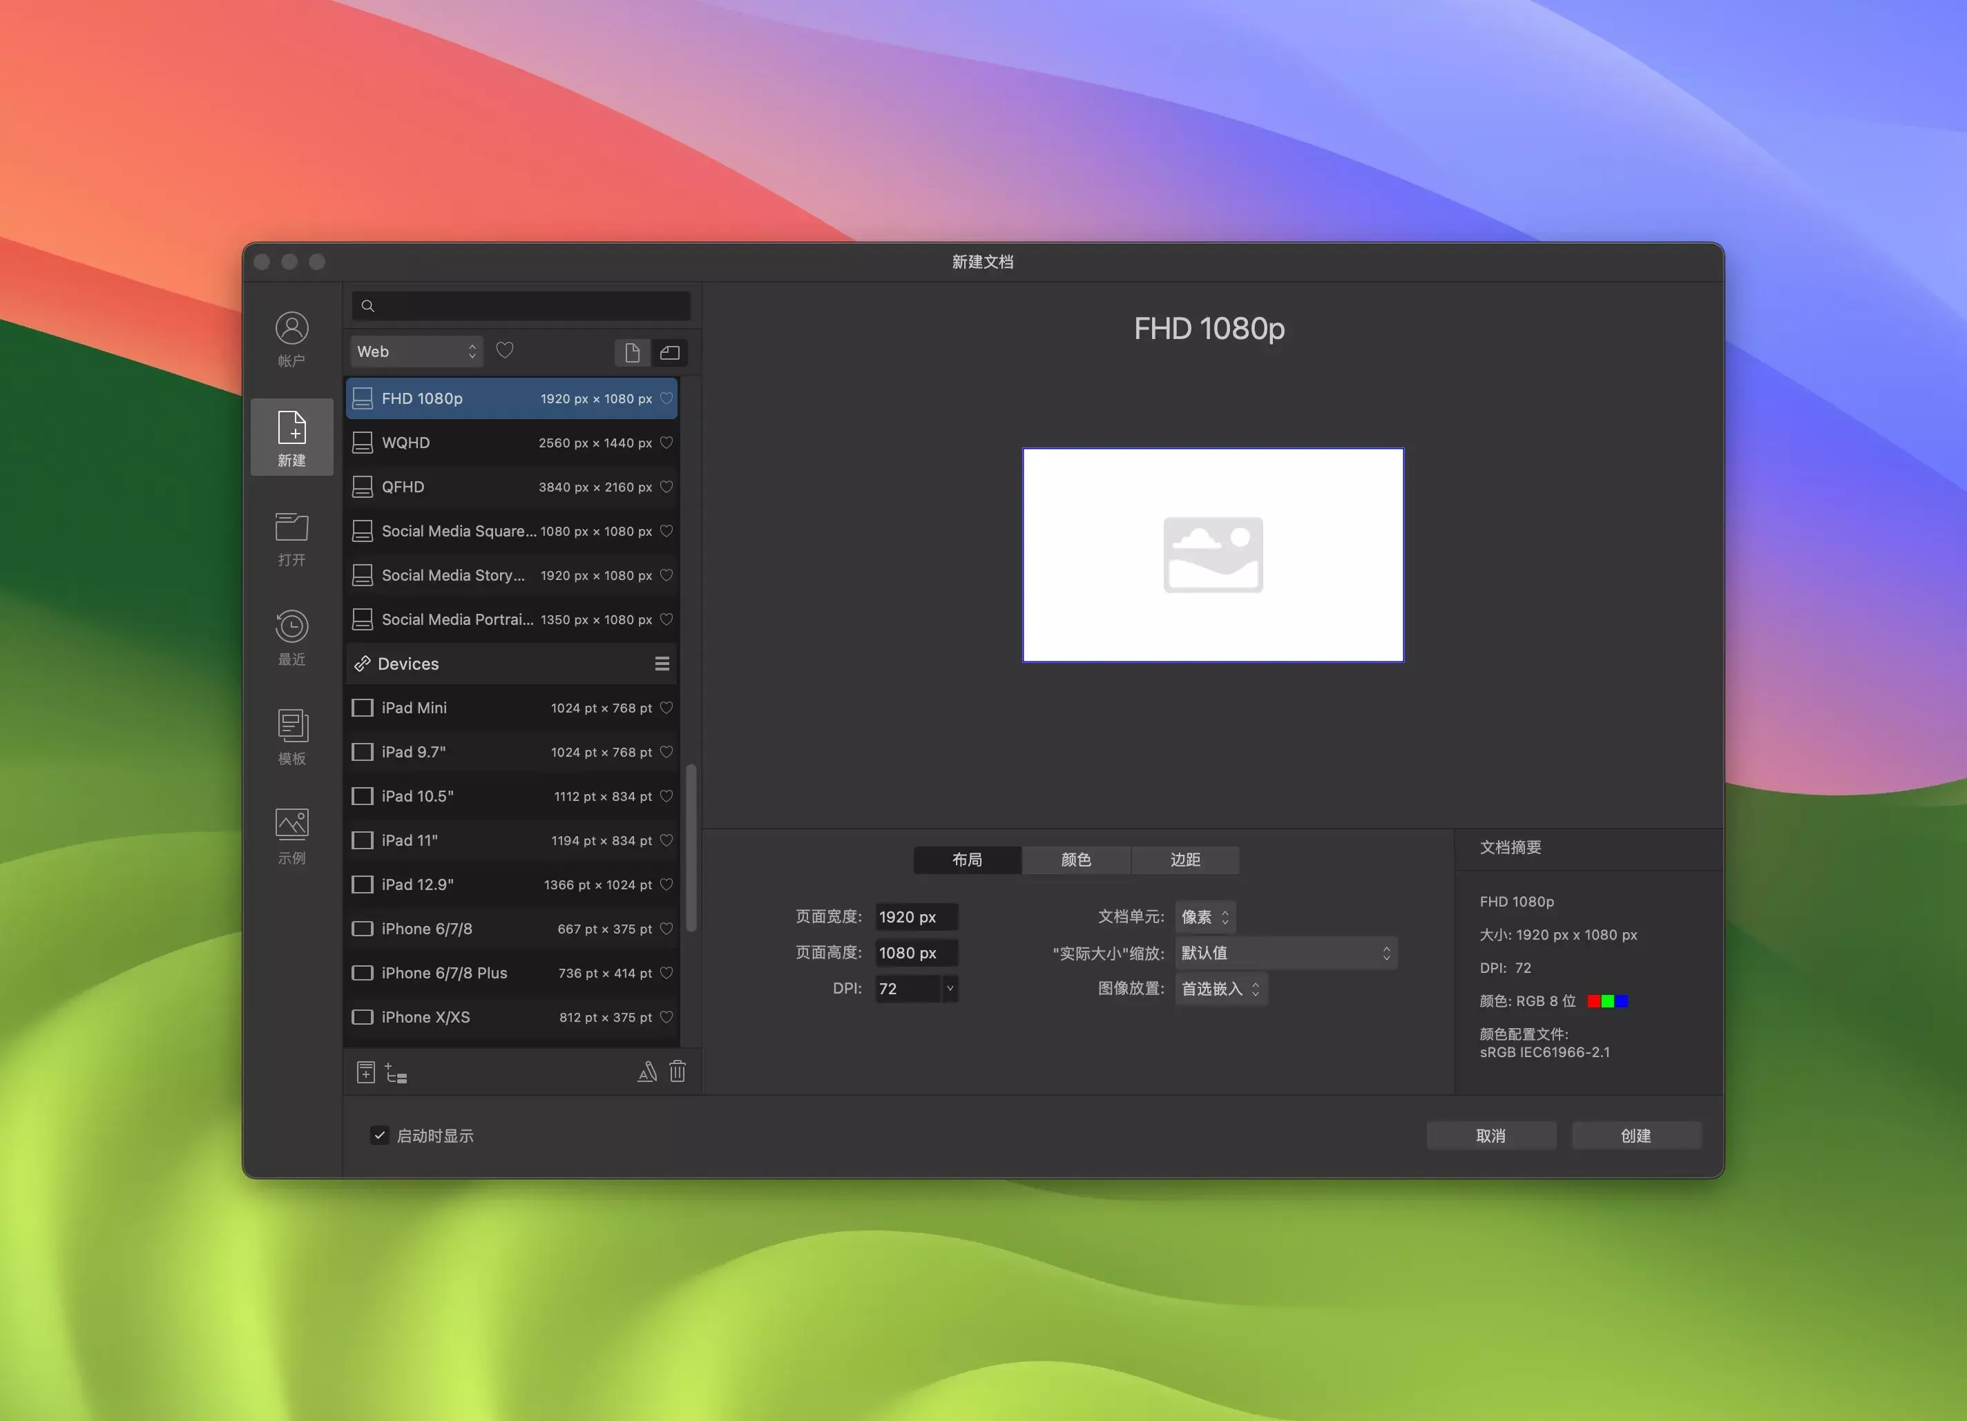
Task: Switch to landscape orientation icon
Action: pyautogui.click(x=669, y=353)
